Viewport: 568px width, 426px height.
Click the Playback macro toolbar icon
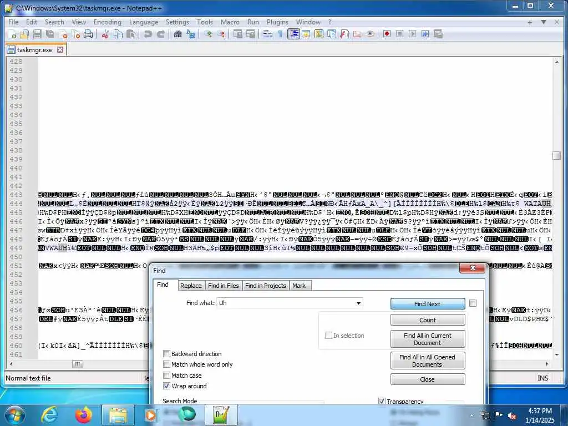412,34
